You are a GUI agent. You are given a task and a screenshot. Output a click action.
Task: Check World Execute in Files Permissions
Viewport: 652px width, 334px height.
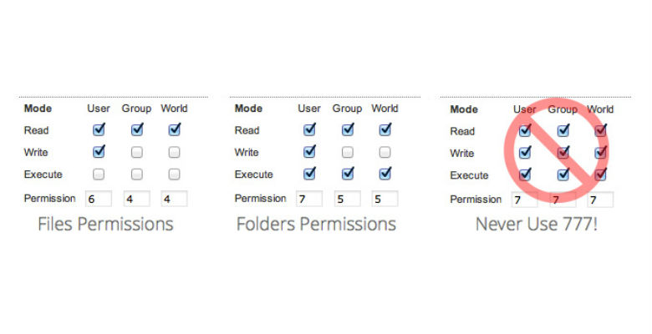174,175
